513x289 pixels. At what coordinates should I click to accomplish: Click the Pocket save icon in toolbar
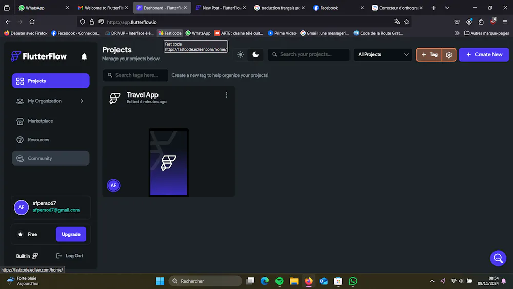point(457,22)
